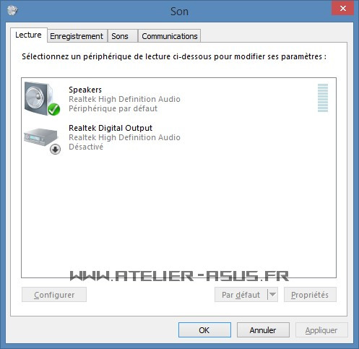This screenshot has width=359, height=349.
Task: Click the Speakers volume level meter
Action: pos(323,98)
